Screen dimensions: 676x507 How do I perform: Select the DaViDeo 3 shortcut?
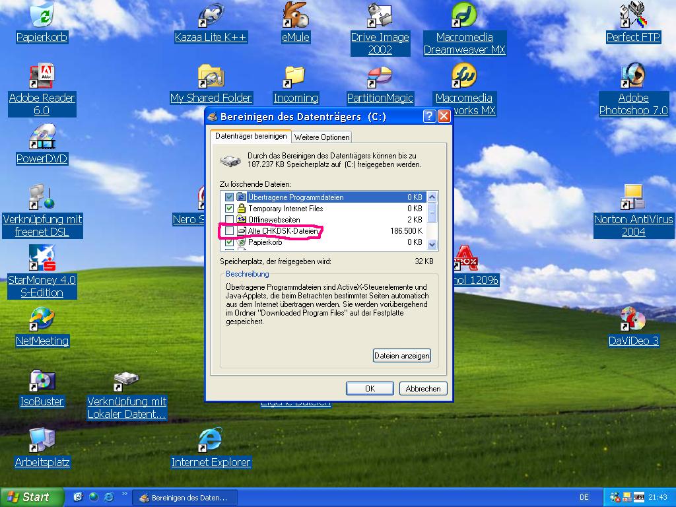(633, 327)
